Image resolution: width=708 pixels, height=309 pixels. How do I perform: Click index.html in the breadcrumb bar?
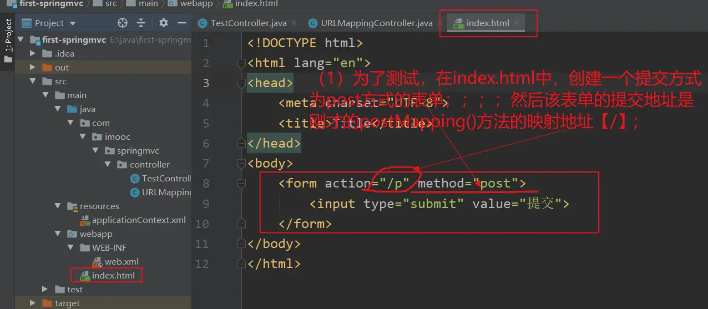(256, 4)
